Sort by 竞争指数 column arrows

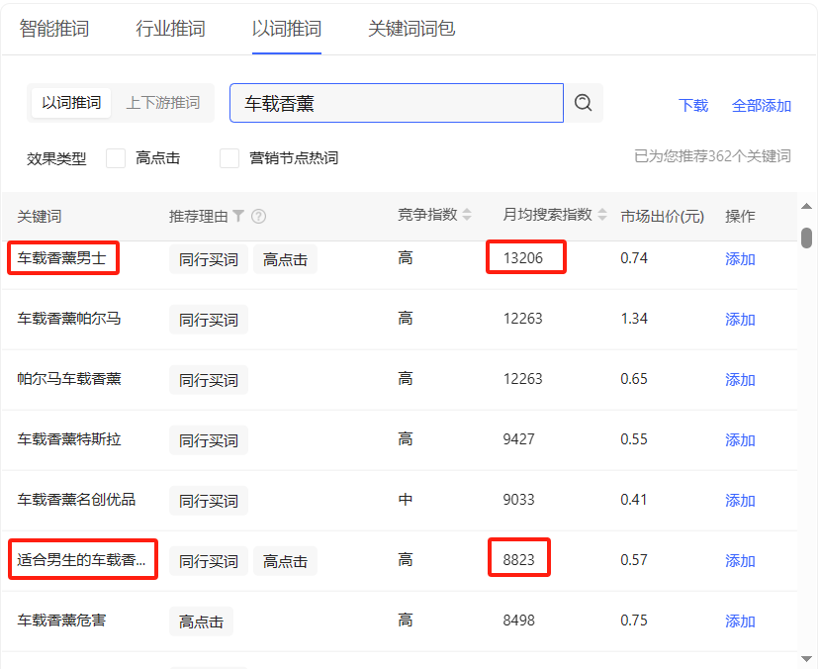467,215
